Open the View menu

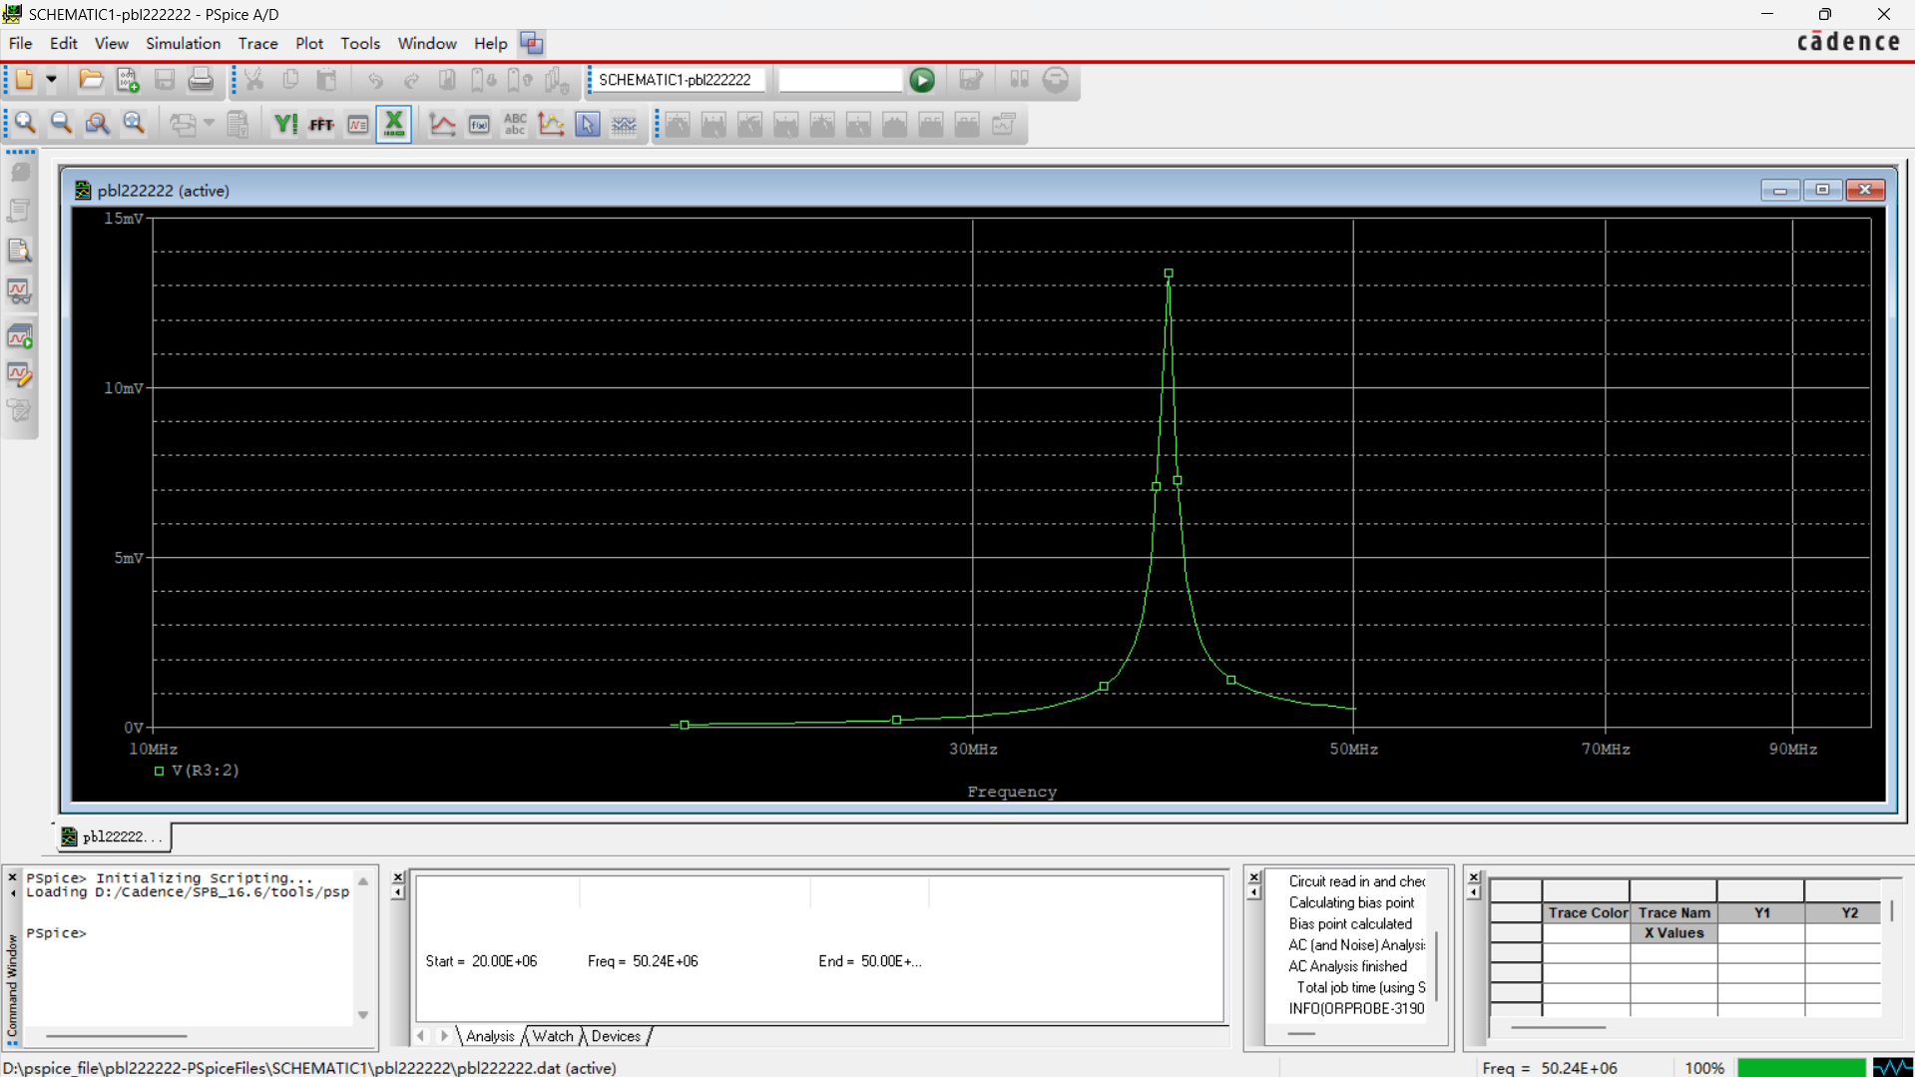click(111, 43)
